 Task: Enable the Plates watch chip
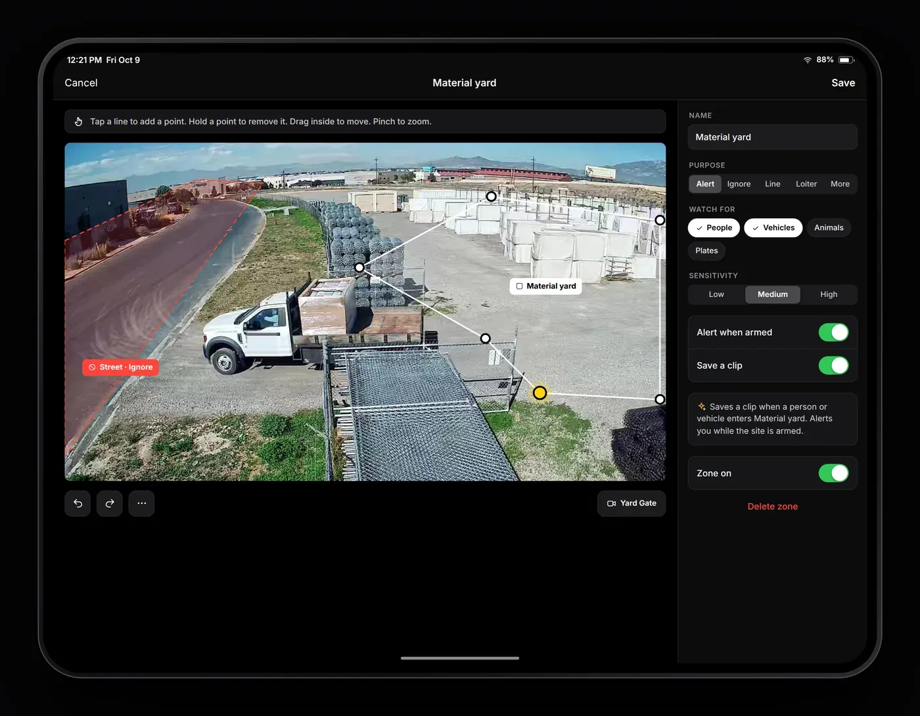706,251
